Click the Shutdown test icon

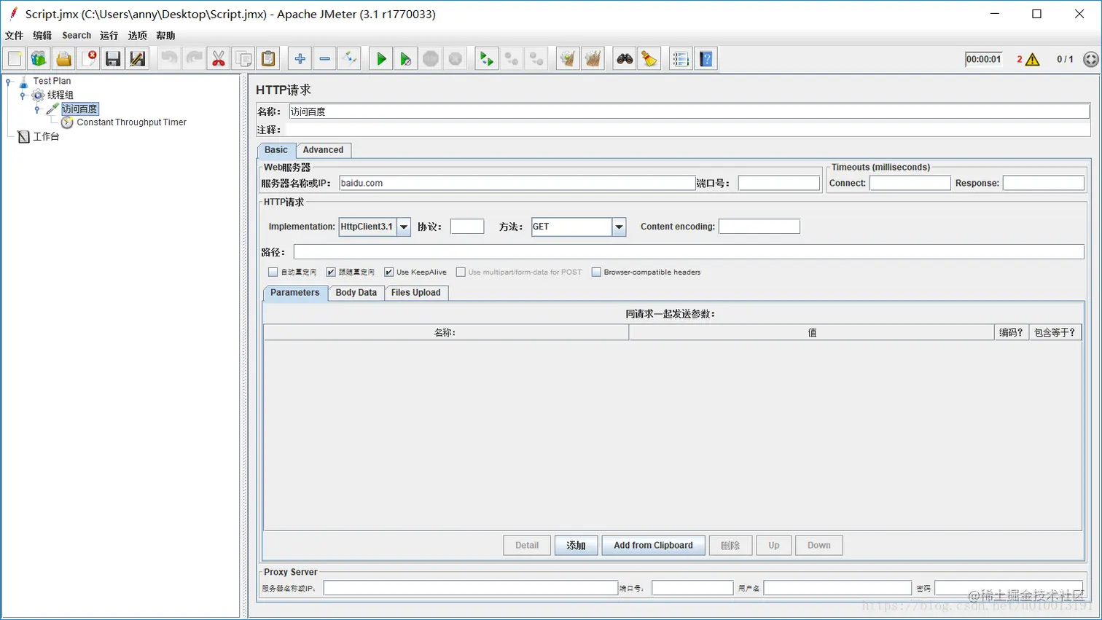tap(456, 59)
